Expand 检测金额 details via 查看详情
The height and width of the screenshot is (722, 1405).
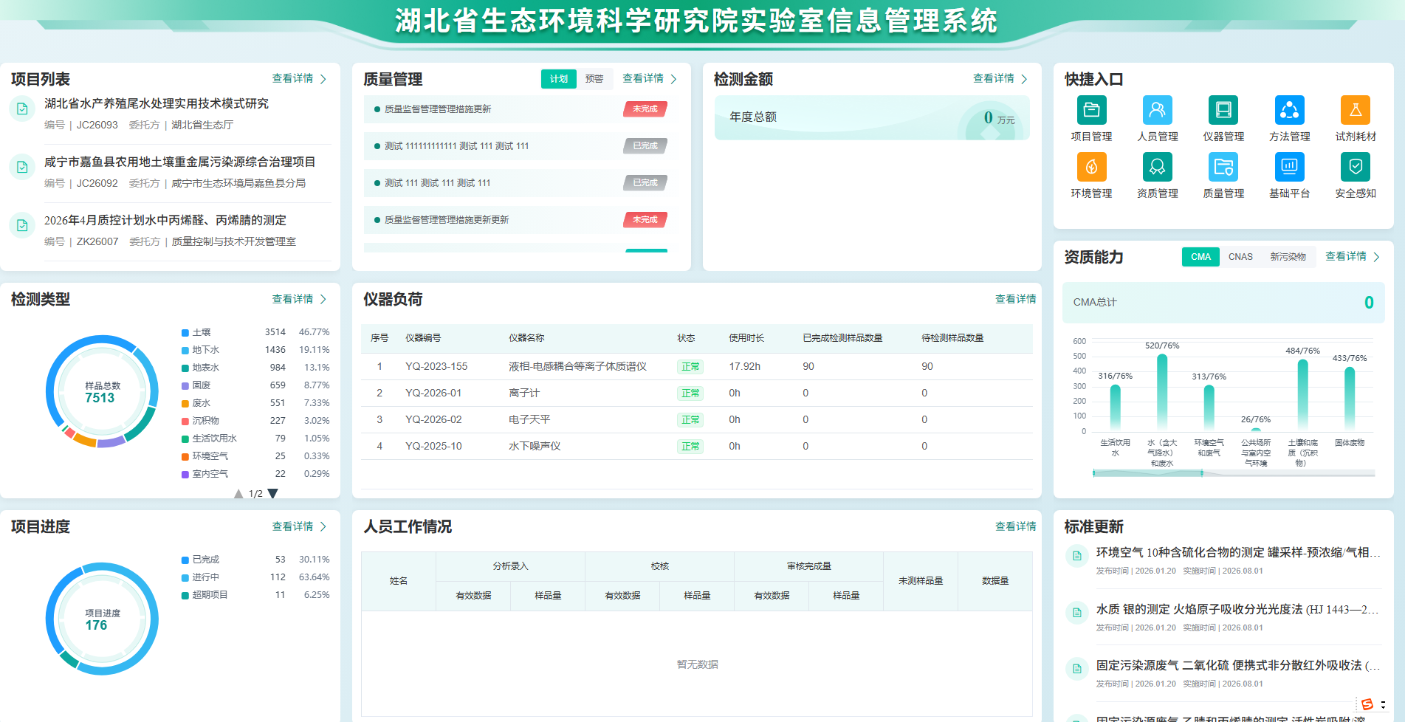pyautogui.click(x=999, y=78)
